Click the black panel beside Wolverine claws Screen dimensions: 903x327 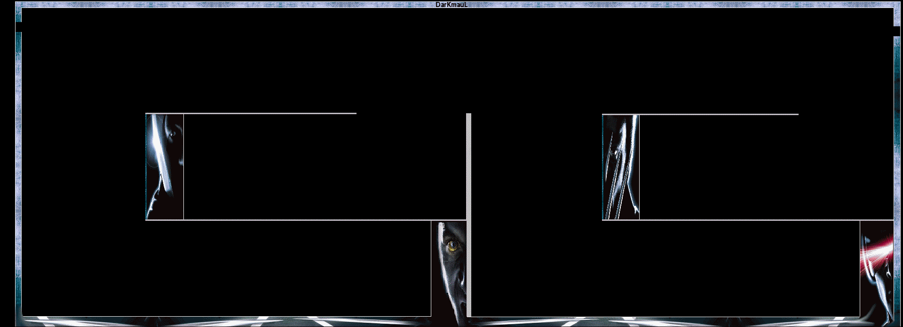766,167
